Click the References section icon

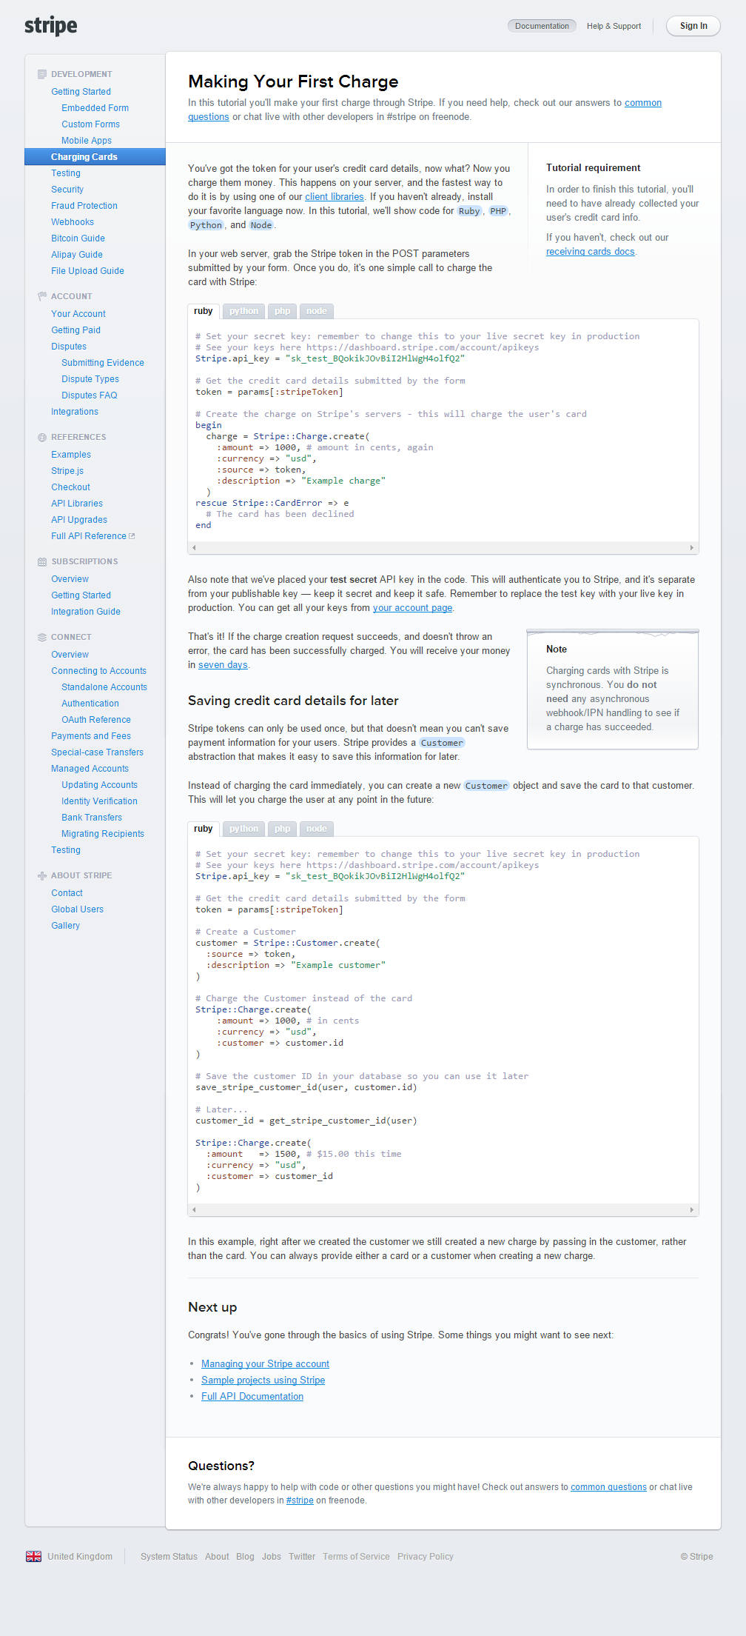[42, 437]
